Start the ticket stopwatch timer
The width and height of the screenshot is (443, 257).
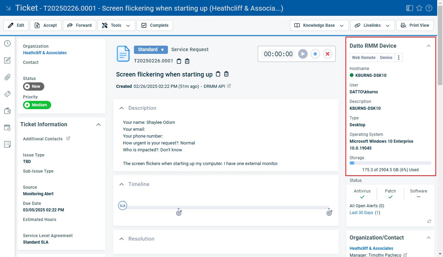[x=303, y=54]
